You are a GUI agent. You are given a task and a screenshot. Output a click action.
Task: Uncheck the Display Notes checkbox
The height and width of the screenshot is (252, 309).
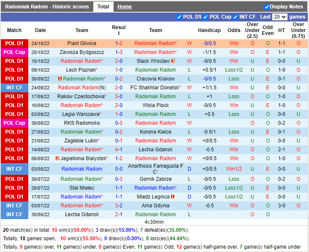267,7
